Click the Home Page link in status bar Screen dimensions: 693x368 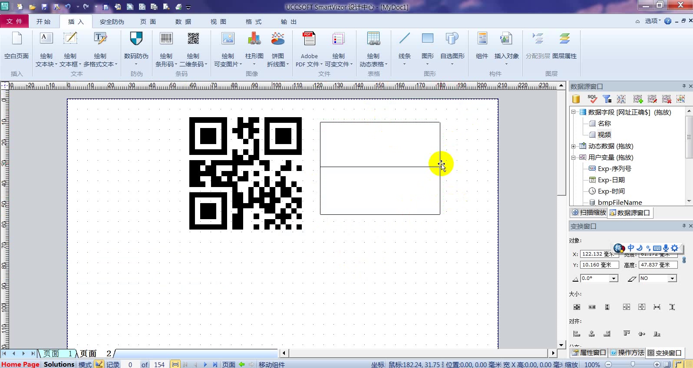[20, 364]
